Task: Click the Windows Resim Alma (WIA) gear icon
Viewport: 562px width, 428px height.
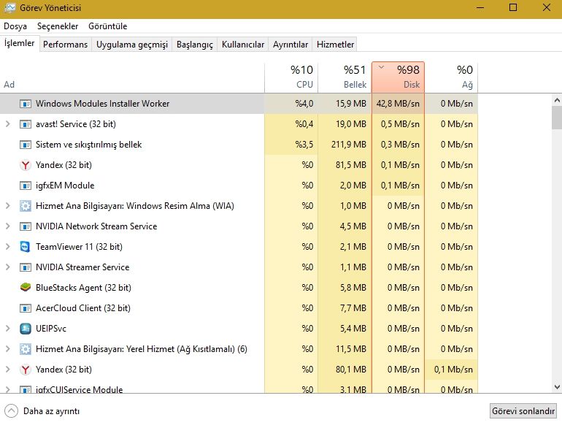Action: coord(26,206)
